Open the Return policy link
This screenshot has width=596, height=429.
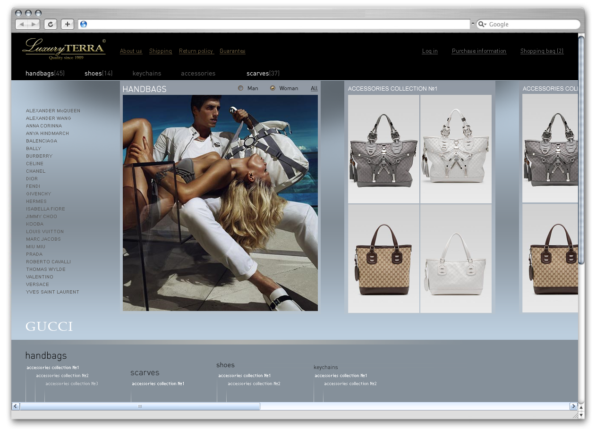[196, 51]
